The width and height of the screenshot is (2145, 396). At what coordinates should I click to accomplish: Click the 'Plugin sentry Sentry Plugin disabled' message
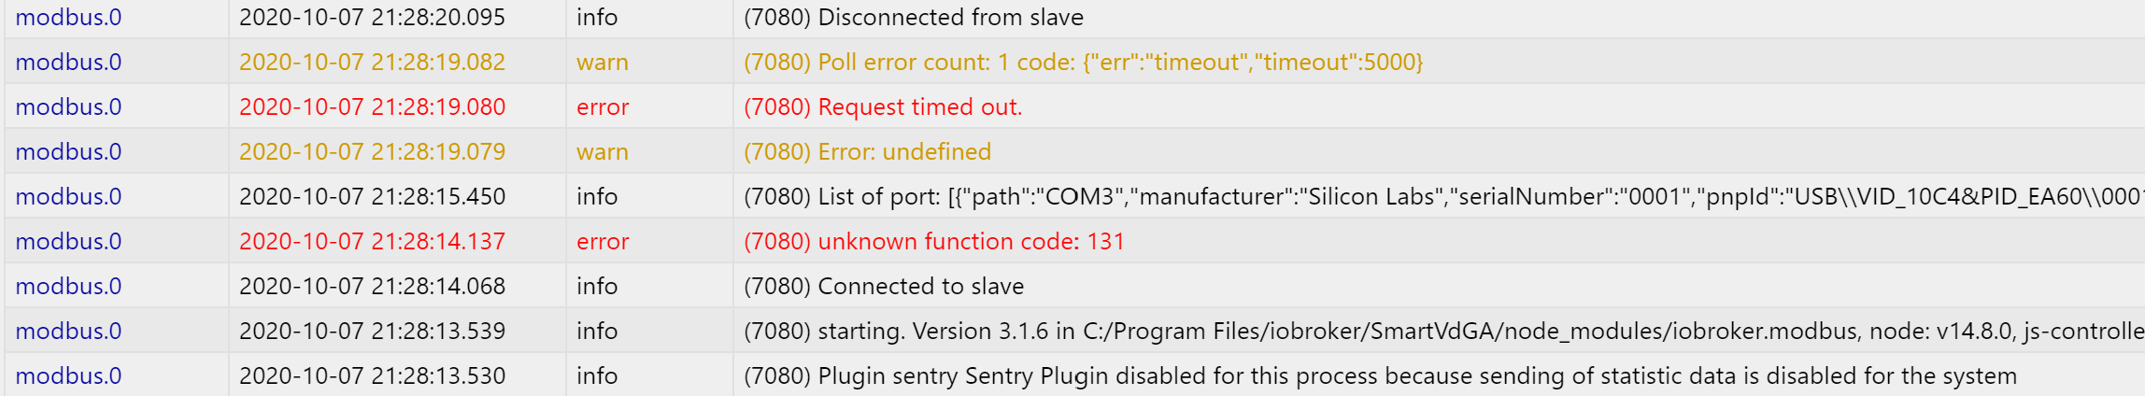[1380, 376]
